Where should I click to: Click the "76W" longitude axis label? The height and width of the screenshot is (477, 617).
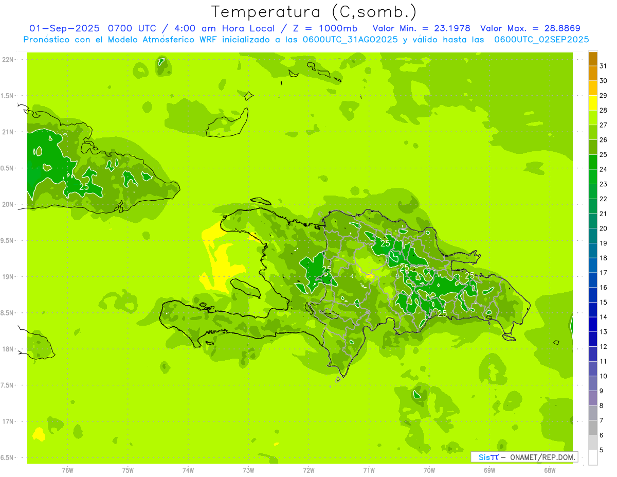click(67, 470)
